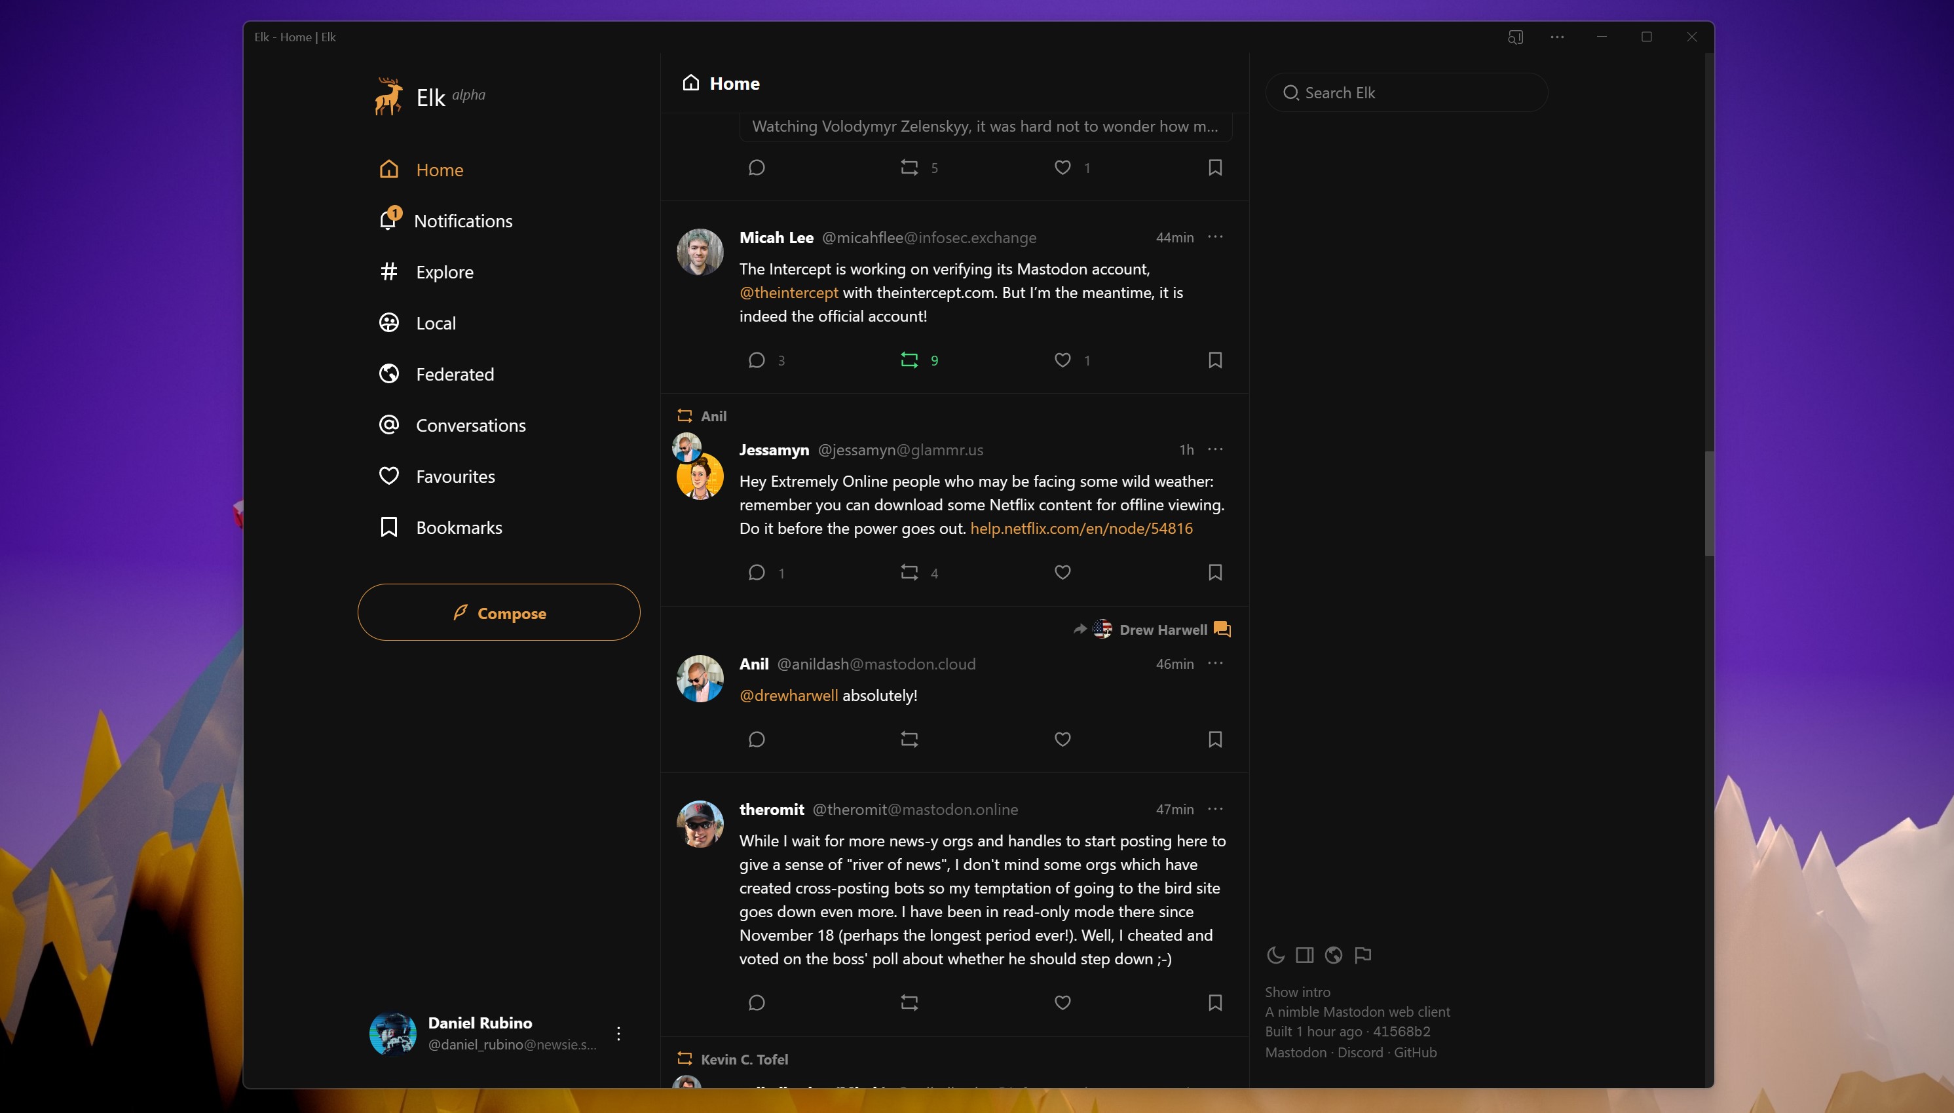Click the help.netflix.com link in Jessamyn post

1080,527
